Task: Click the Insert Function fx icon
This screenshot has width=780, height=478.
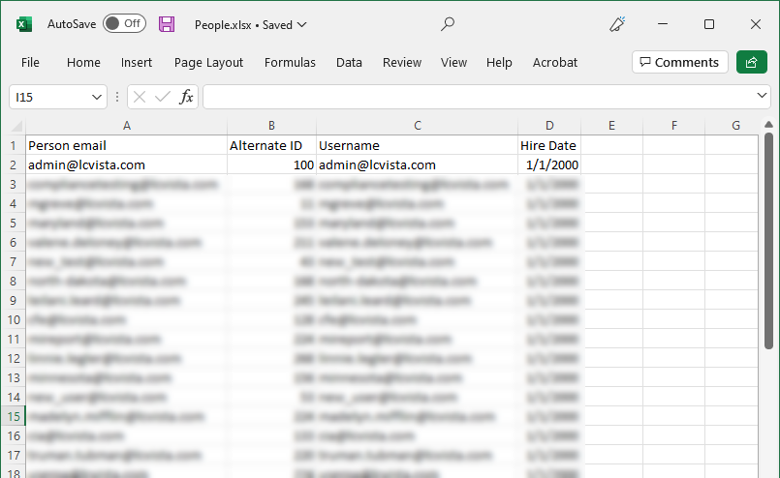Action: click(186, 97)
